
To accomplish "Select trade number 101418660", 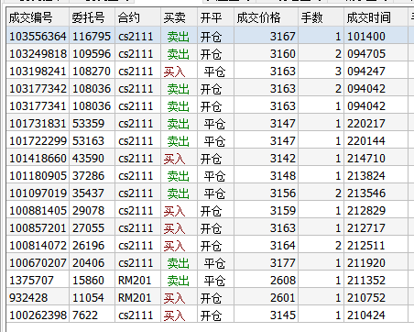I will click(38, 159).
